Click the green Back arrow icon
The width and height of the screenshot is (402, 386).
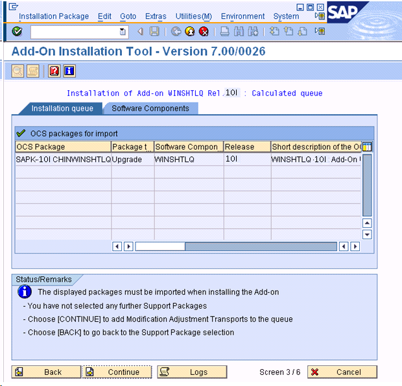(176, 32)
